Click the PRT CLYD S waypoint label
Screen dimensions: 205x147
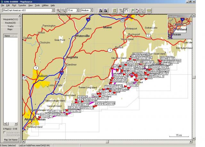[x=109, y=94]
